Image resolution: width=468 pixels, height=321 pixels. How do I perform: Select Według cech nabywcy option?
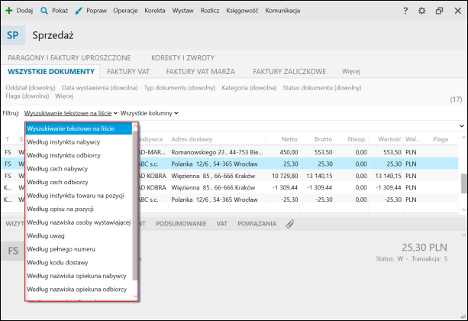pyautogui.click(x=79, y=169)
